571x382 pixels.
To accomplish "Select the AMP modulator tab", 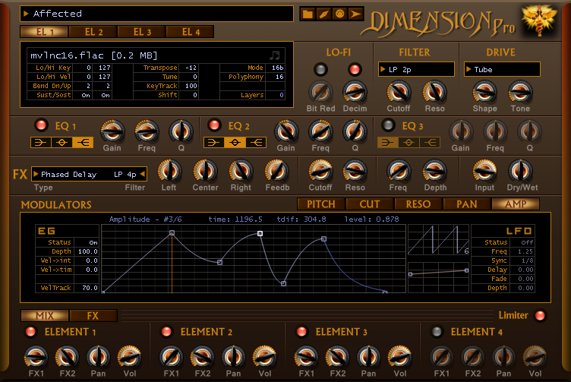I will pyautogui.click(x=516, y=204).
